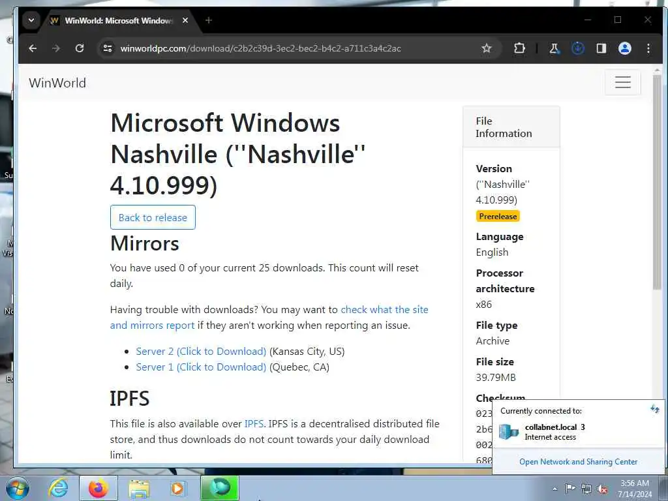Open Chrome three-dot menu
Viewport: 668px width, 501px height.
[x=648, y=48]
